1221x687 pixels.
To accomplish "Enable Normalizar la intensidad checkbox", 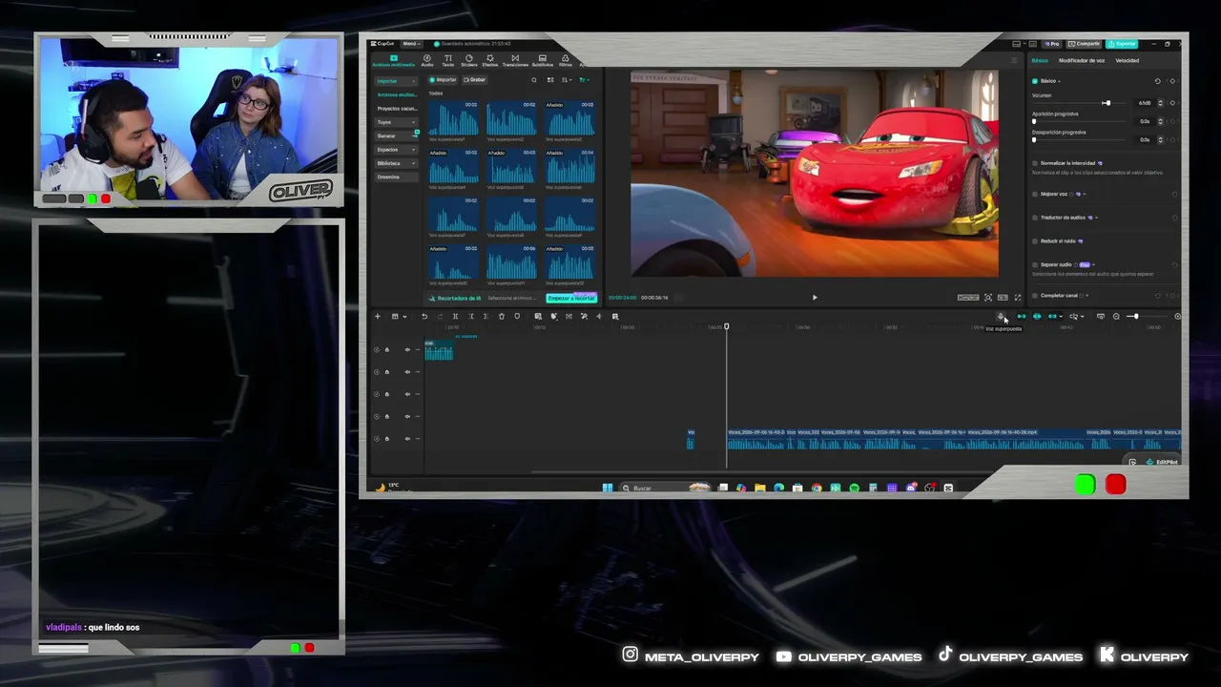I will coord(1035,163).
